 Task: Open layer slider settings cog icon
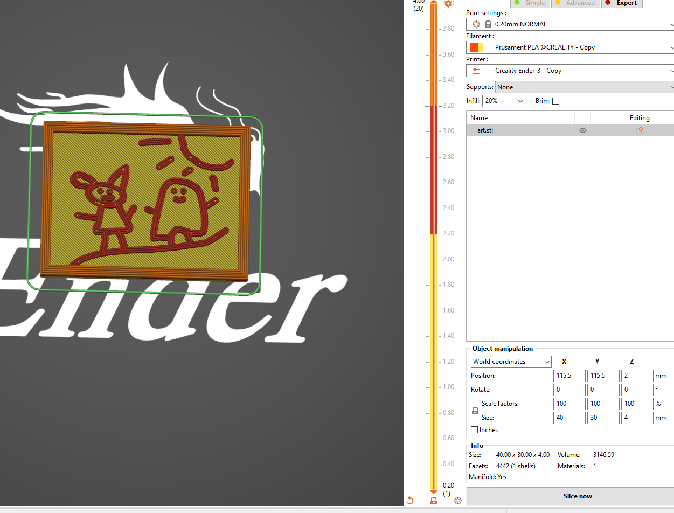(x=458, y=501)
